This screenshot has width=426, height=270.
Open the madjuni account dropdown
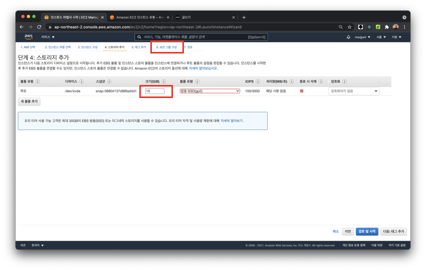(362, 37)
